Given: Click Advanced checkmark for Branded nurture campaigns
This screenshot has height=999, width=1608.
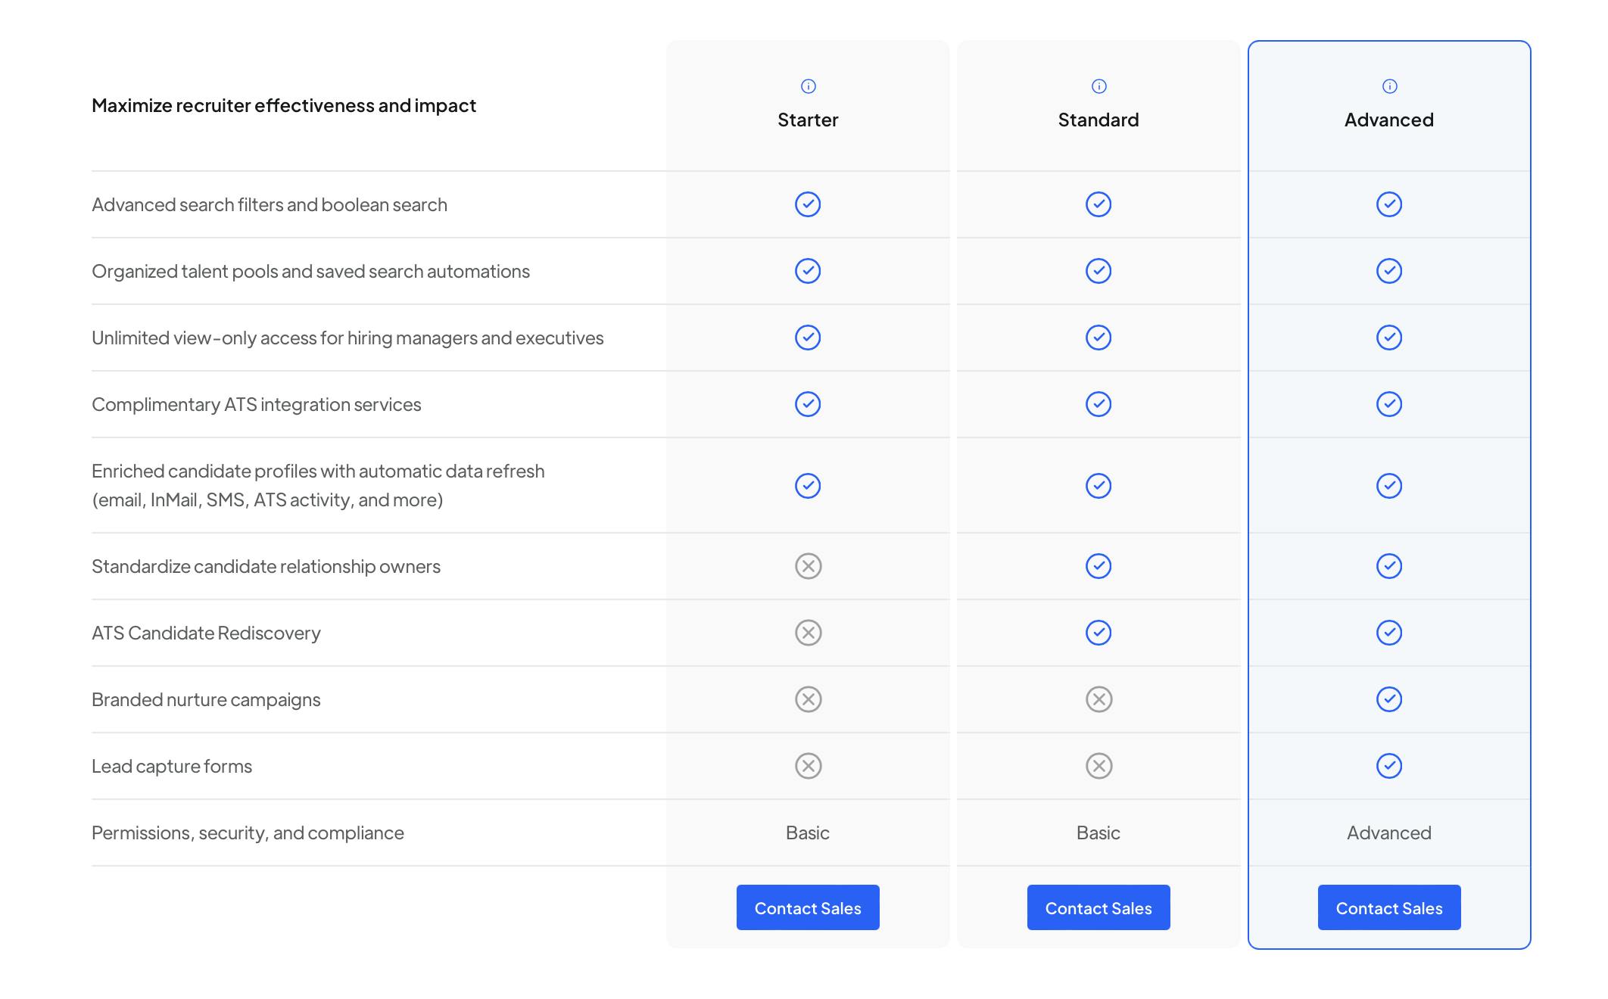Looking at the screenshot, I should [x=1389, y=699].
